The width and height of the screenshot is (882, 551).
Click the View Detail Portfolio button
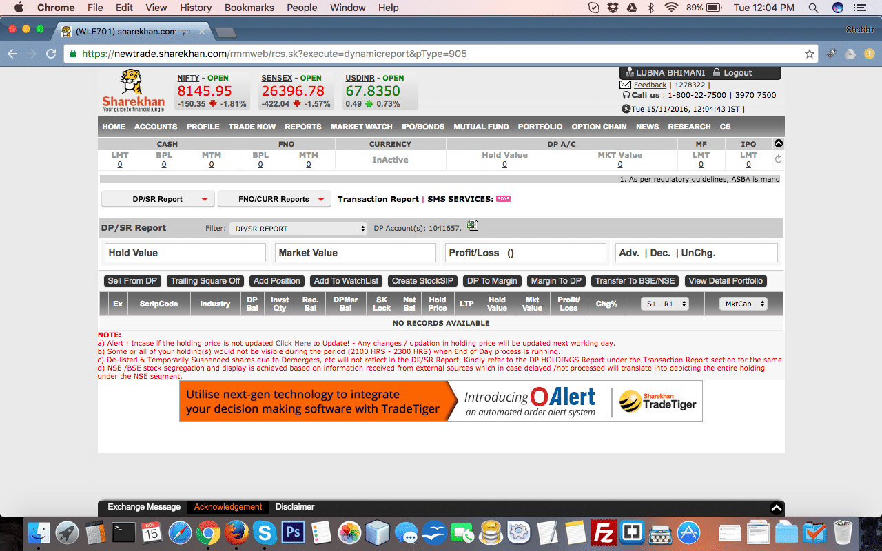726,281
